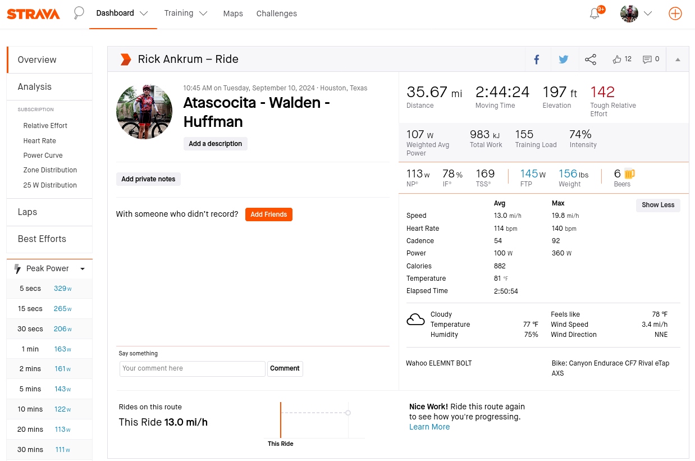The width and height of the screenshot is (695, 461).
Task: Open the search magnifier icon
Action: [x=79, y=13]
